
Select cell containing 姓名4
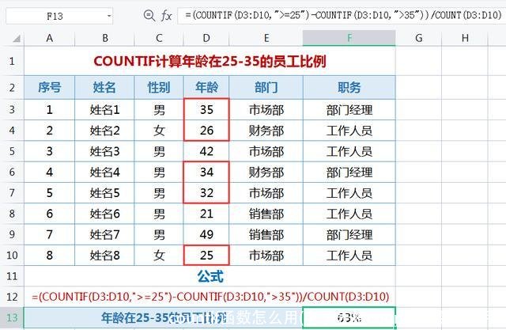(104, 172)
